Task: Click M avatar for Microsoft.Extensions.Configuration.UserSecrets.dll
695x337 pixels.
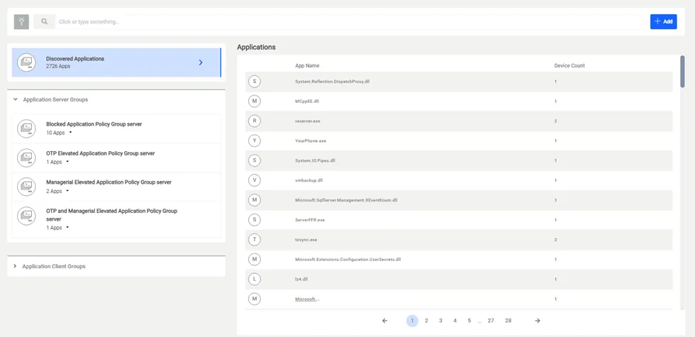Action: pyautogui.click(x=255, y=260)
